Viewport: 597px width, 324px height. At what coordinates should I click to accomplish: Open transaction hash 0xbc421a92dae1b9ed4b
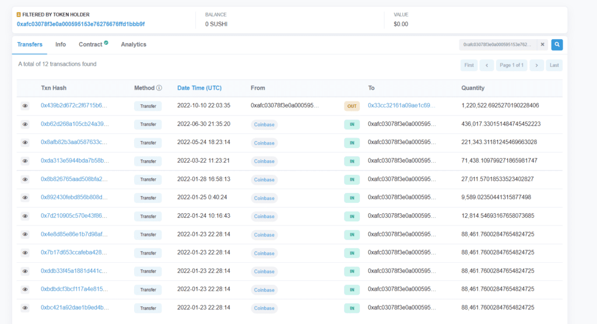click(x=75, y=307)
